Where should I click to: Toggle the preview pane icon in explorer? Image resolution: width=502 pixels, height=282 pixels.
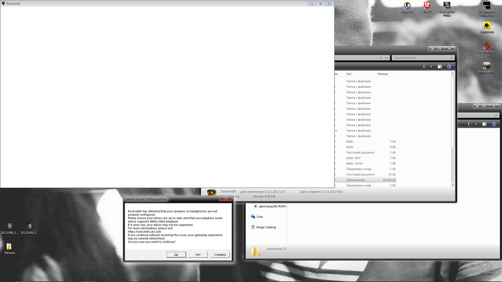point(440,67)
